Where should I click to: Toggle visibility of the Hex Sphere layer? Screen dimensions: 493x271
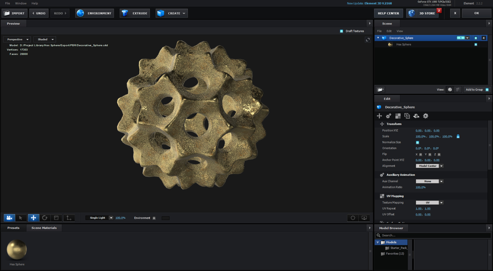(x=476, y=44)
